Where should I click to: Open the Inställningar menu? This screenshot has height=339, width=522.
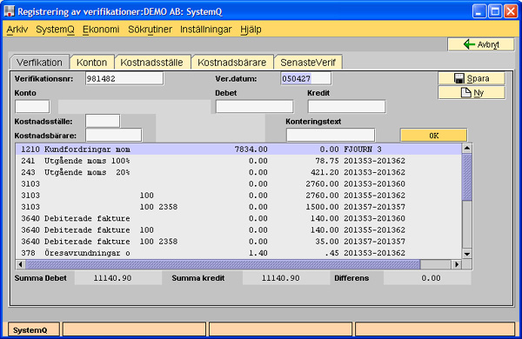pos(205,30)
